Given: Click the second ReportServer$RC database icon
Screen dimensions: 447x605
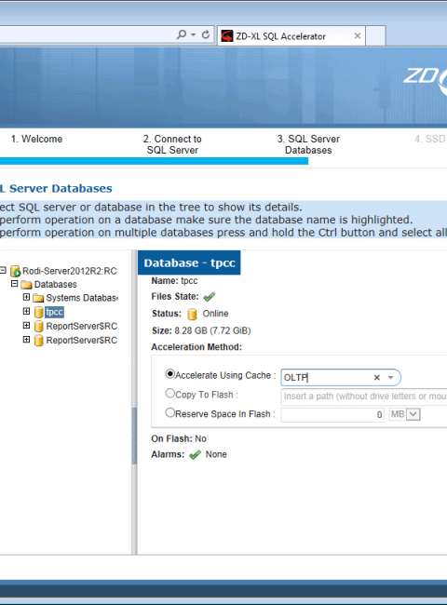Looking at the screenshot, I should click(38, 341).
